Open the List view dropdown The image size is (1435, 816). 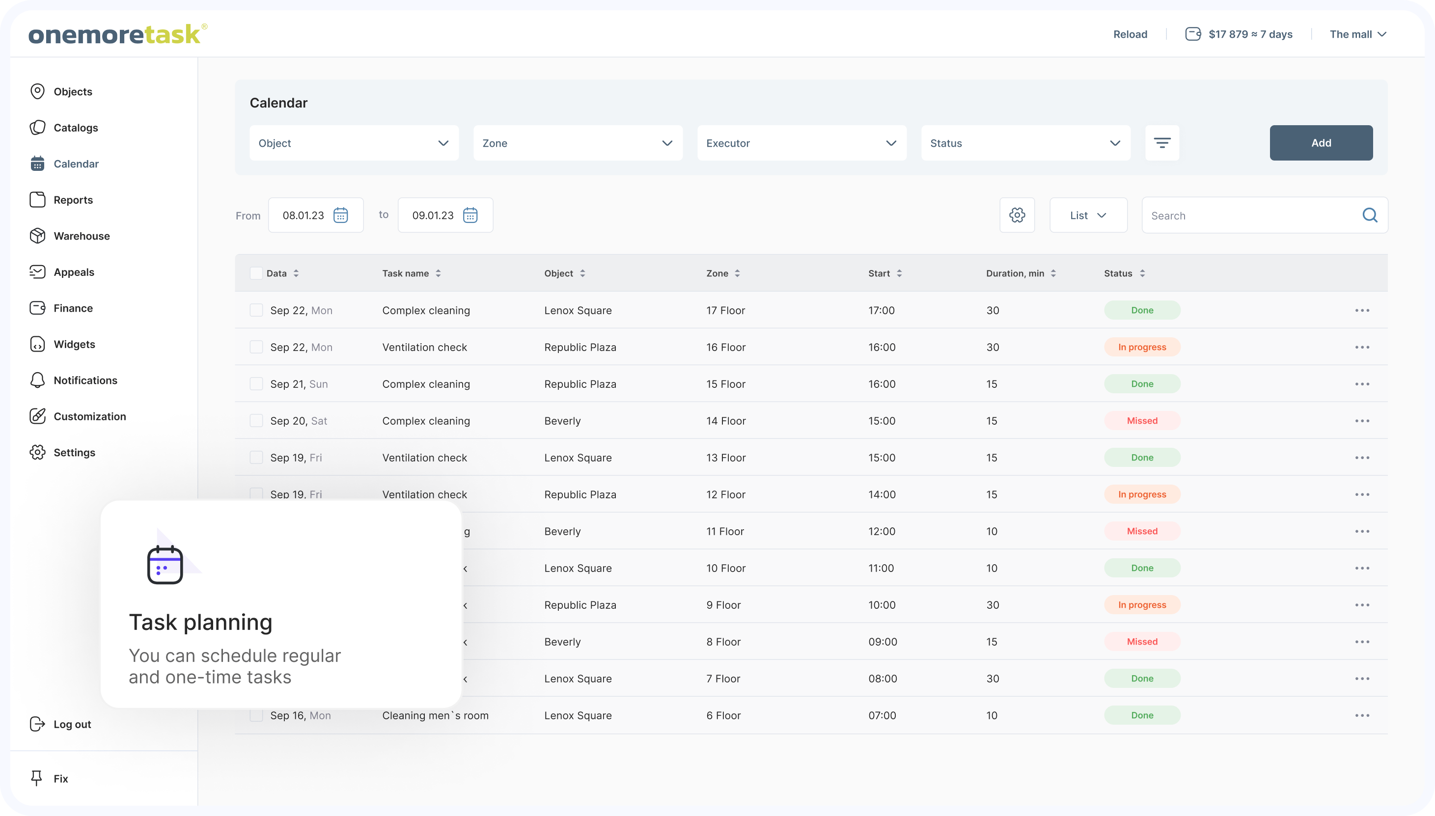[x=1087, y=215]
